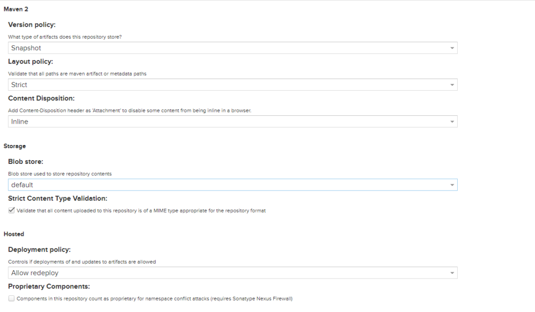Click the Layout policy dropdown arrow
The height and width of the screenshot is (312, 535).
click(452, 85)
